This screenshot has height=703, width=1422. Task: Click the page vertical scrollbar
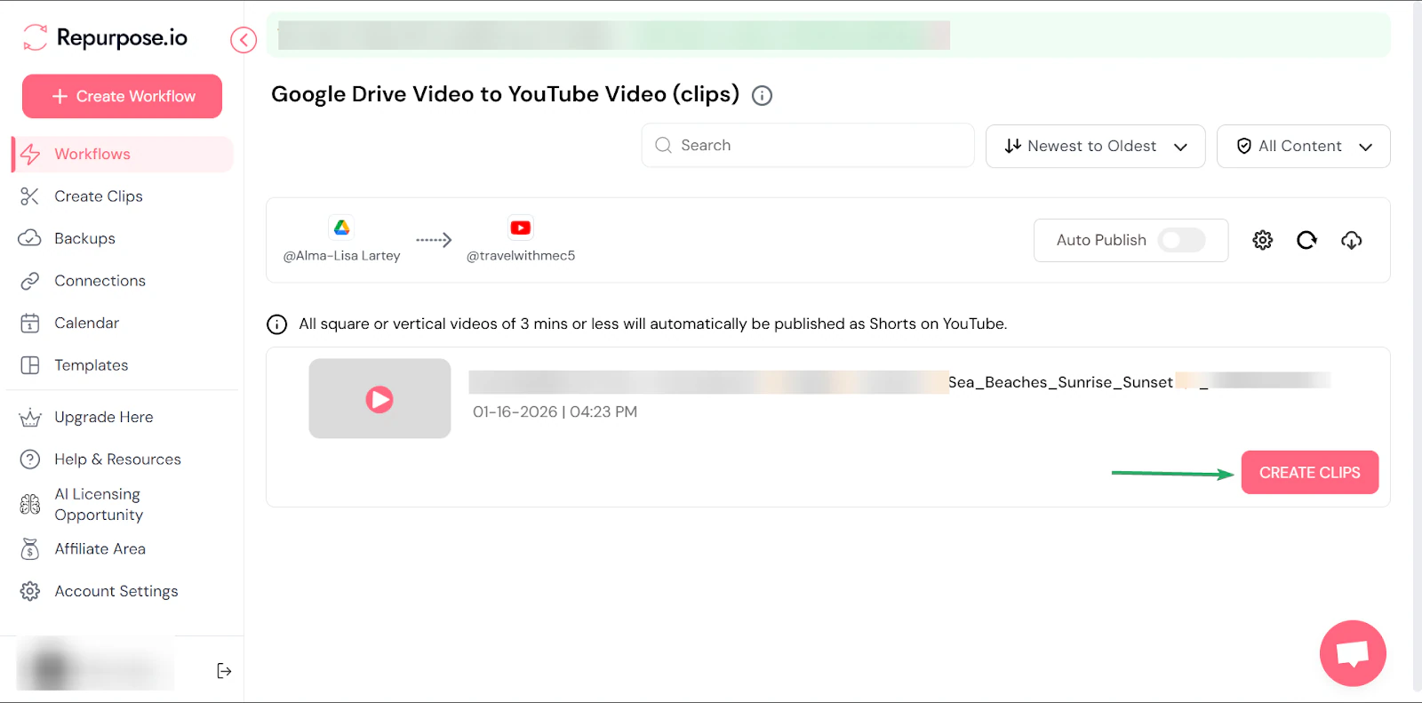pos(1418,347)
